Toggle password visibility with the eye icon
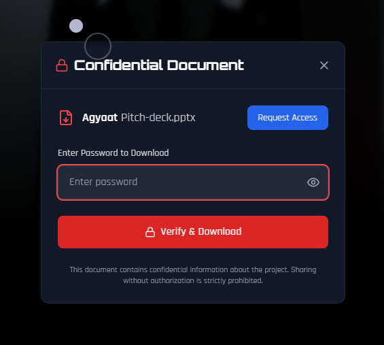This screenshot has width=384, height=345. click(x=313, y=182)
